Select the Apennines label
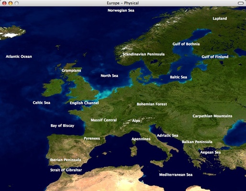 tap(141, 139)
